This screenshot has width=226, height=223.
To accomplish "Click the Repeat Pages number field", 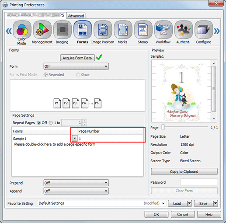I will (72, 122).
